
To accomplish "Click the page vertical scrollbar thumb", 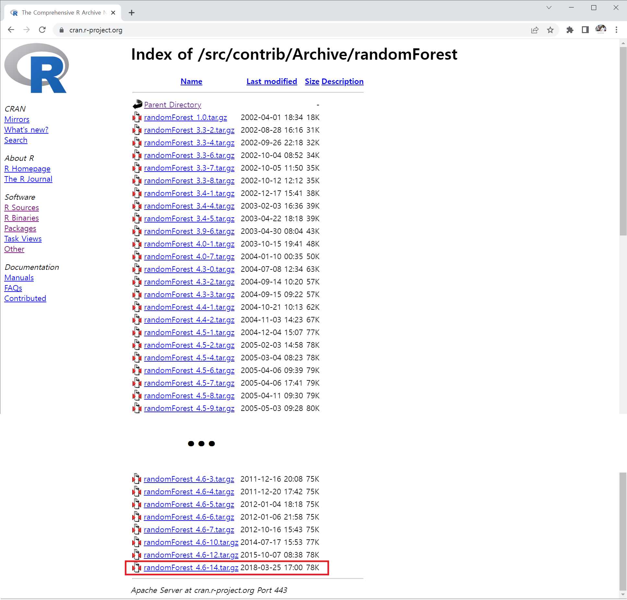I will pos(623,141).
